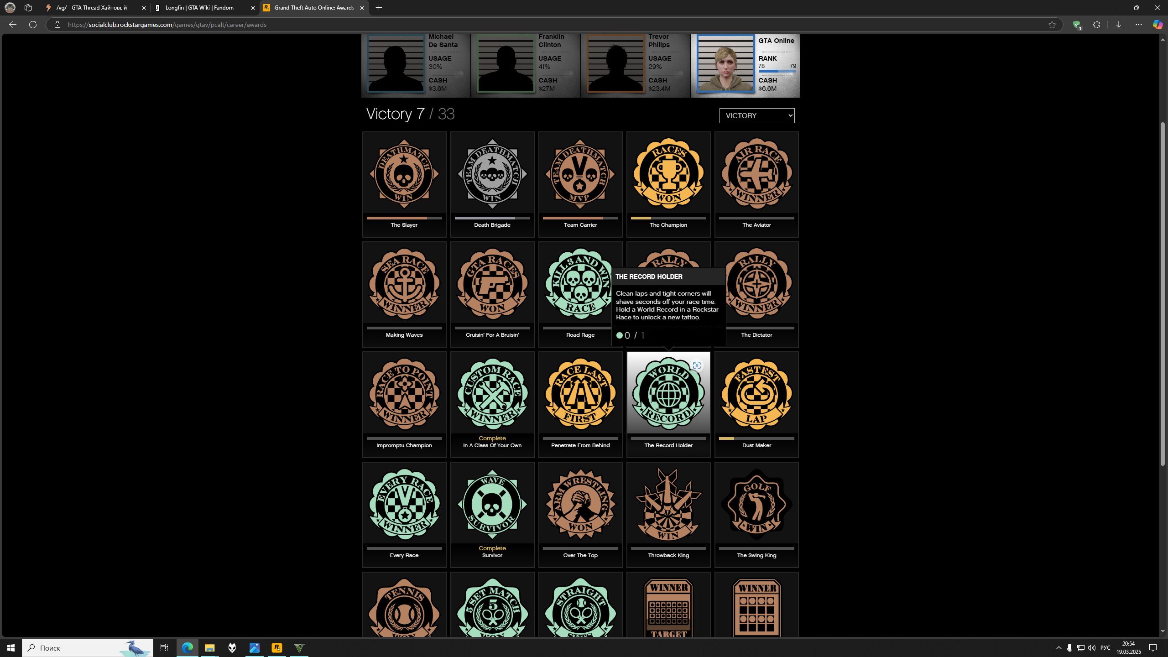Click the Rockstar Games Launcher taskbar icon

point(277,647)
